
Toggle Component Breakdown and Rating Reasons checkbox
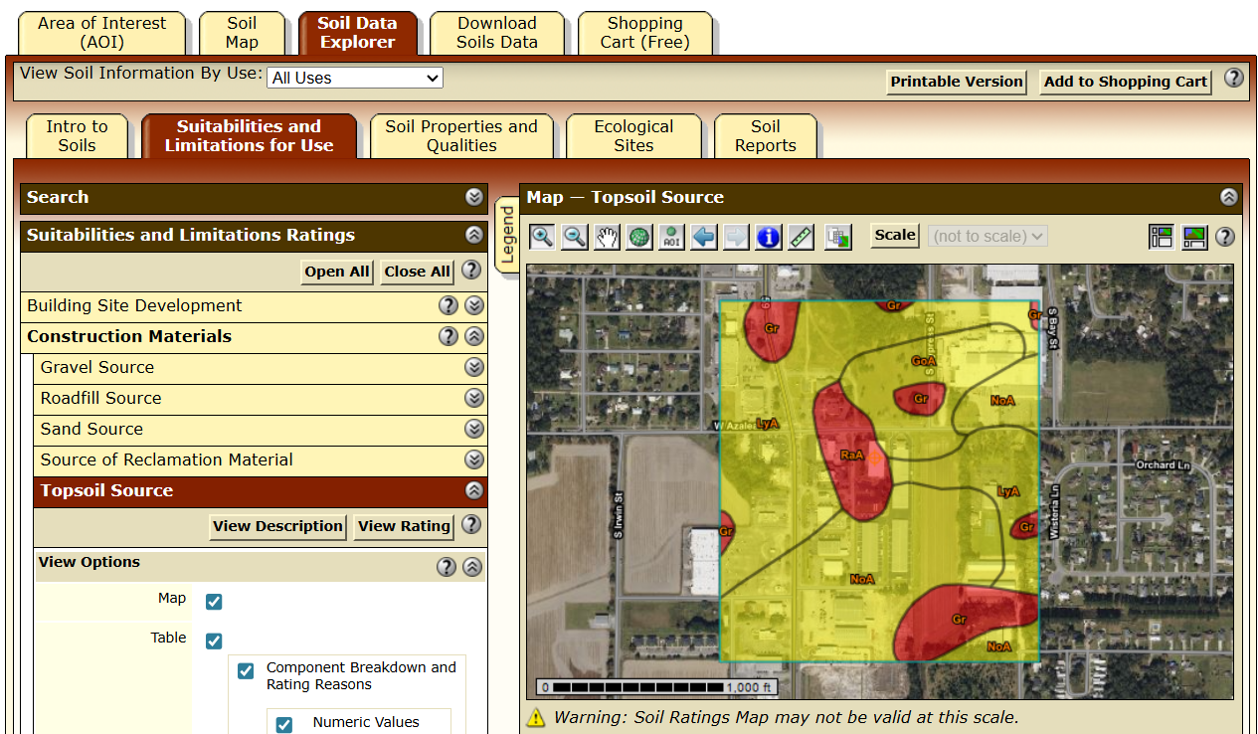[x=246, y=671]
